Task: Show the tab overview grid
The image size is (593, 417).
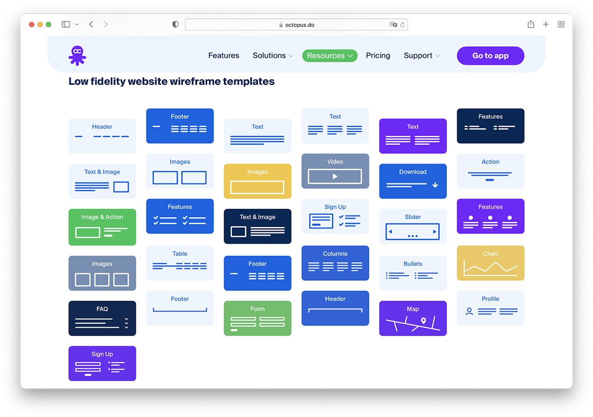Action: pos(561,24)
